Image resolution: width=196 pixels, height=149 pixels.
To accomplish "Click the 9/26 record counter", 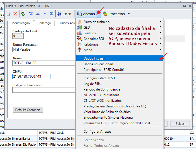I will tap(67, 14).
